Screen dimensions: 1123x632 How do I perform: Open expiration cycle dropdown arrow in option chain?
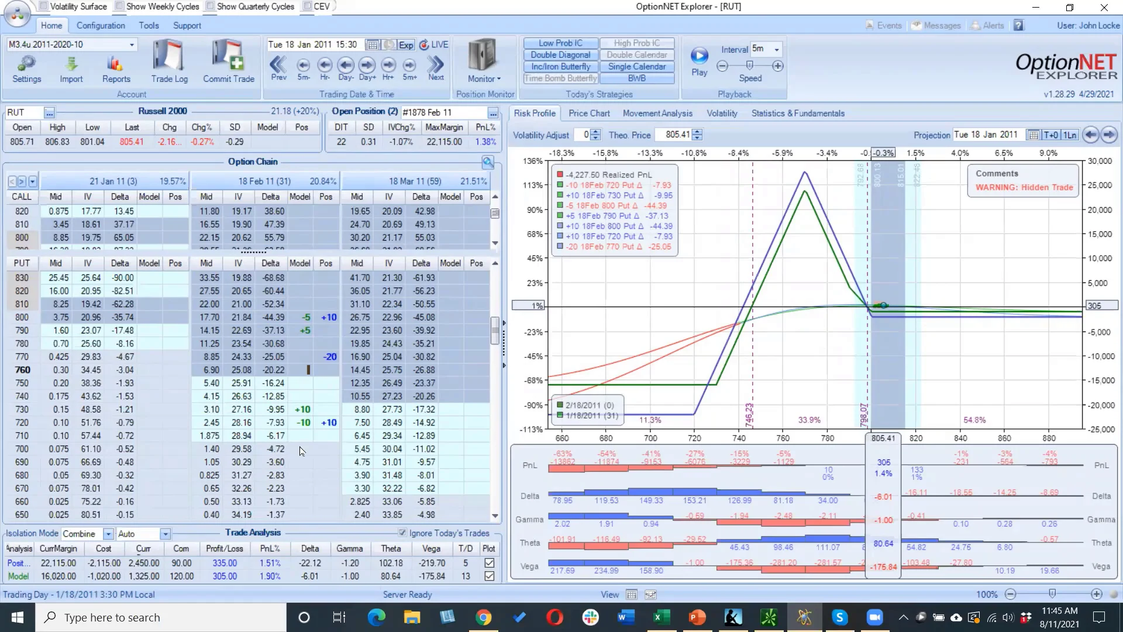(33, 181)
